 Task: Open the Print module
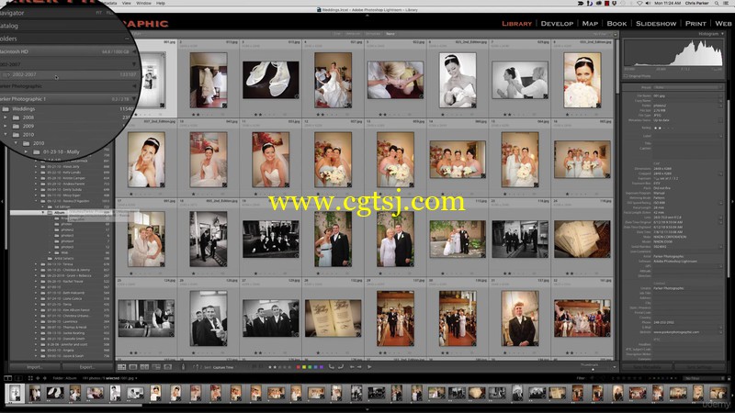[x=695, y=24]
